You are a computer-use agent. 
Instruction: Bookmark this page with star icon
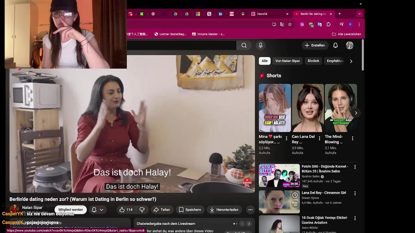click(290, 24)
